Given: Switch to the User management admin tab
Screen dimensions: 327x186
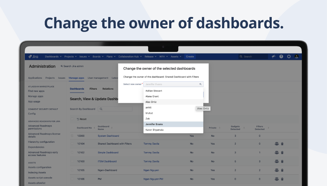Looking at the screenshot, I should click(x=98, y=78).
